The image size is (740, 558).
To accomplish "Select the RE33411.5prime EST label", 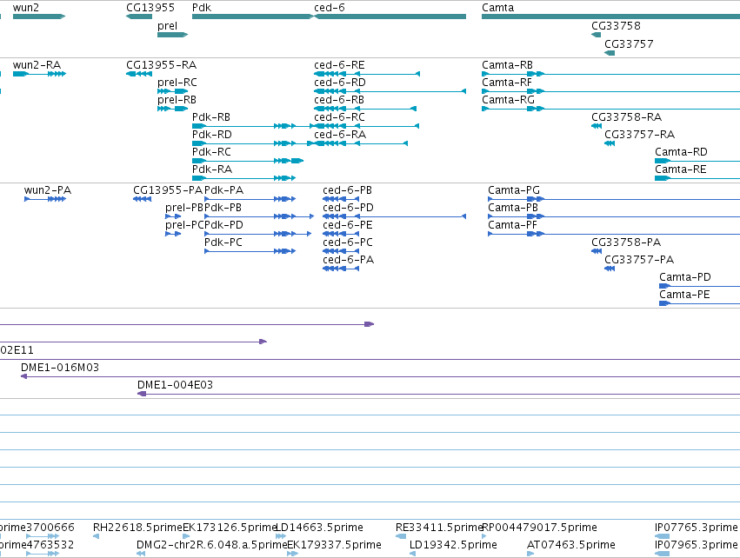I will click(440, 528).
